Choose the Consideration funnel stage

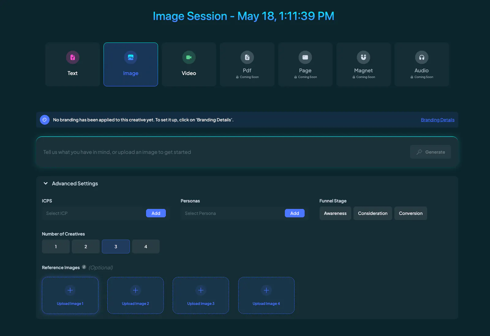click(x=373, y=213)
